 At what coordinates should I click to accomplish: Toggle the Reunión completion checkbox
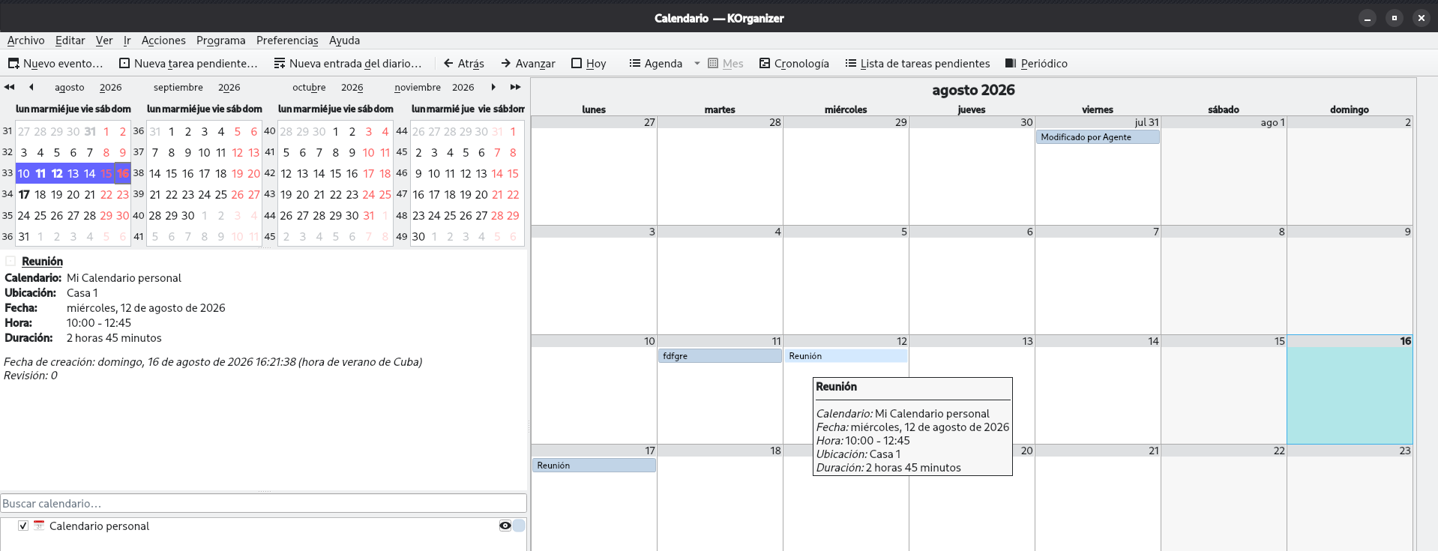10,261
